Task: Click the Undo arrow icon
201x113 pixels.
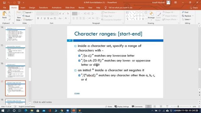Action: 9,3
